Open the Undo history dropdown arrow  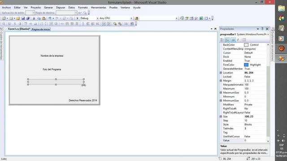(53, 18)
